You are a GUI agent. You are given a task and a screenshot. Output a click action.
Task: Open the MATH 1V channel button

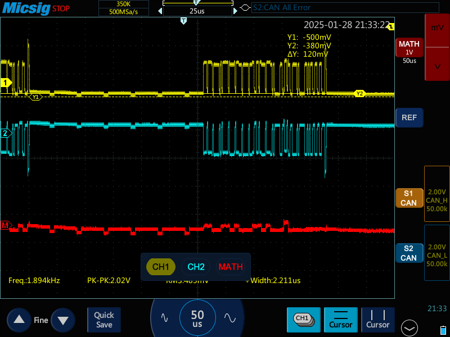(x=409, y=48)
